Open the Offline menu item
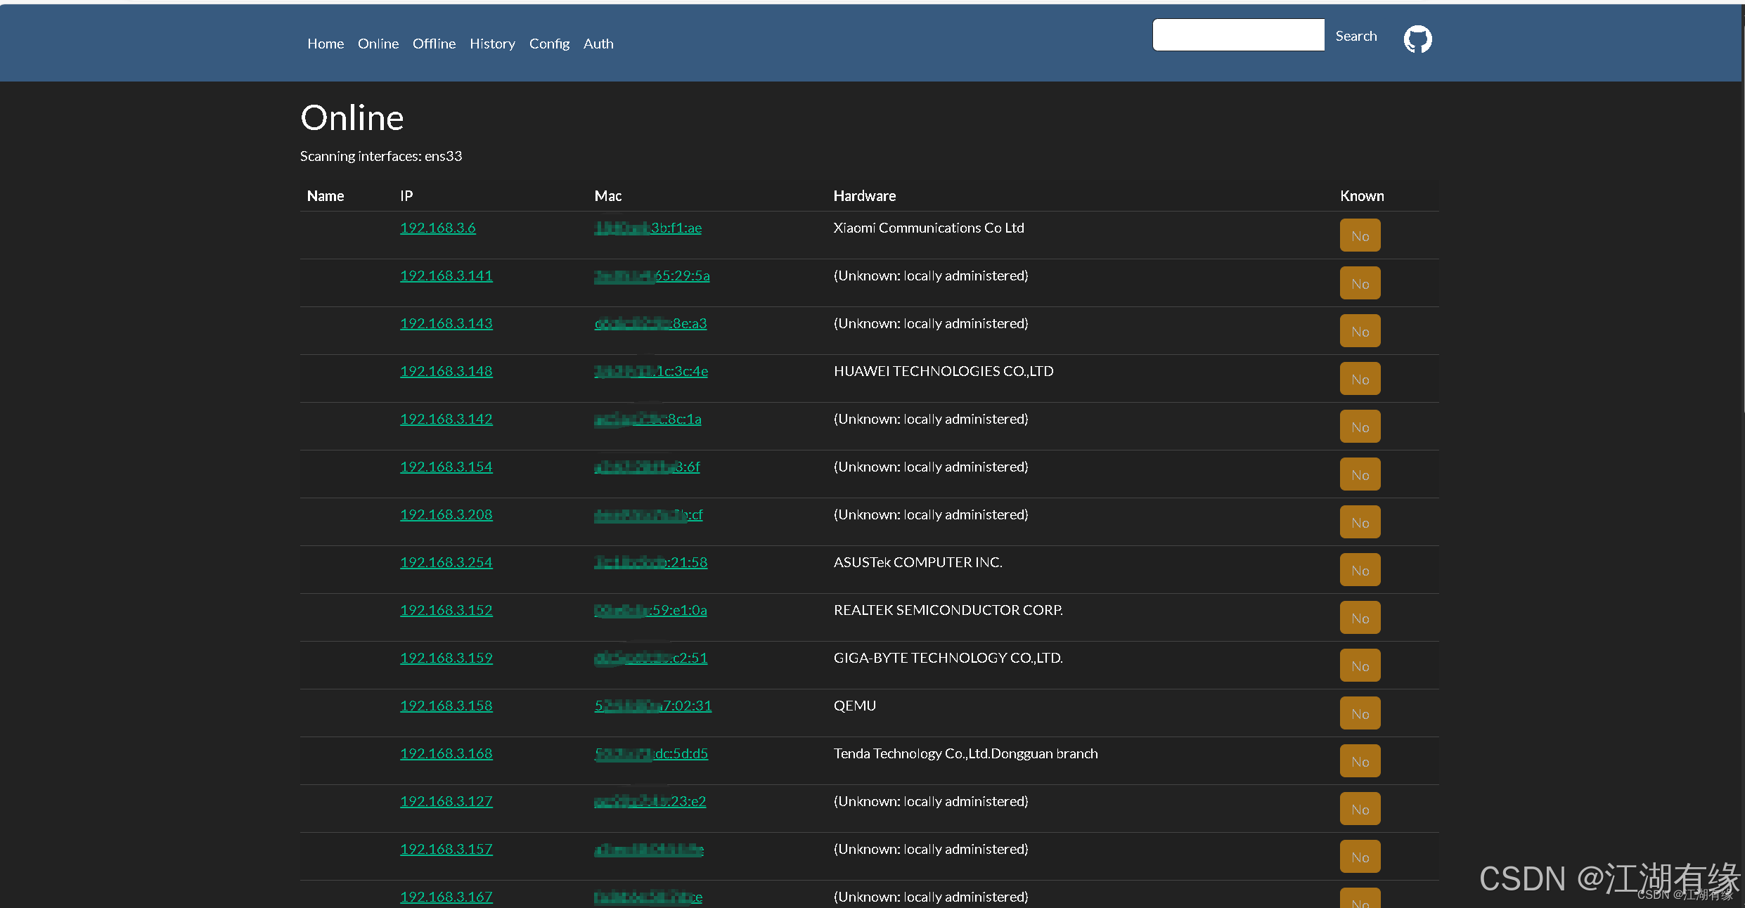Screen dimensions: 1745x908 point(434,44)
